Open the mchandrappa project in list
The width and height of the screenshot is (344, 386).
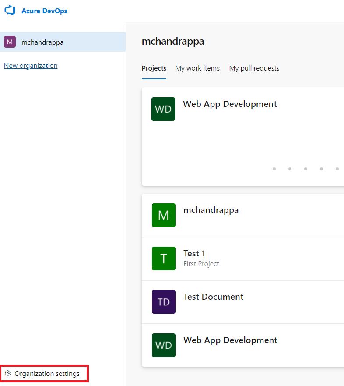[211, 210]
